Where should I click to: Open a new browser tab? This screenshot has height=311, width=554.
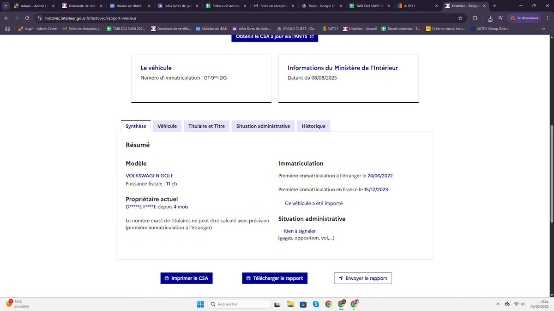(495, 6)
